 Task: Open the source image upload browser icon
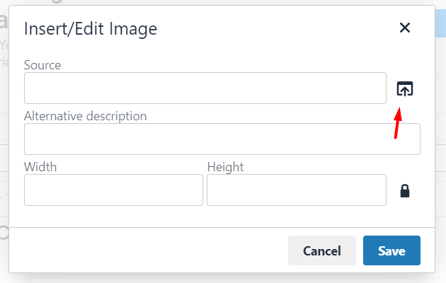(x=405, y=88)
